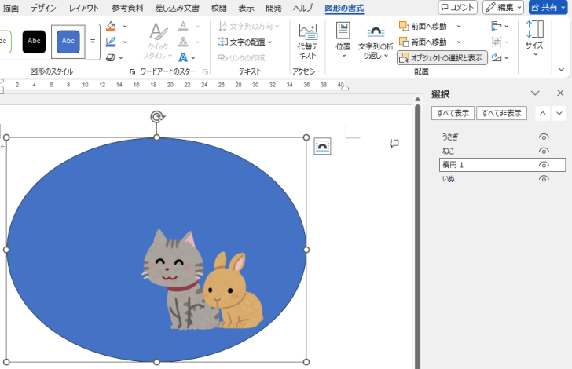The height and width of the screenshot is (369, 572).
Task: Click Send Backward (背面へ移動)
Action: tap(423, 42)
